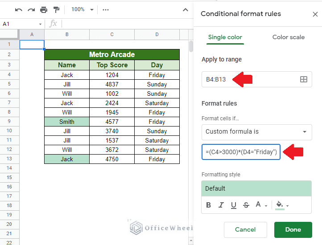Screen dimensions: 322x245
Task: Click the Done button
Action: [293, 229]
